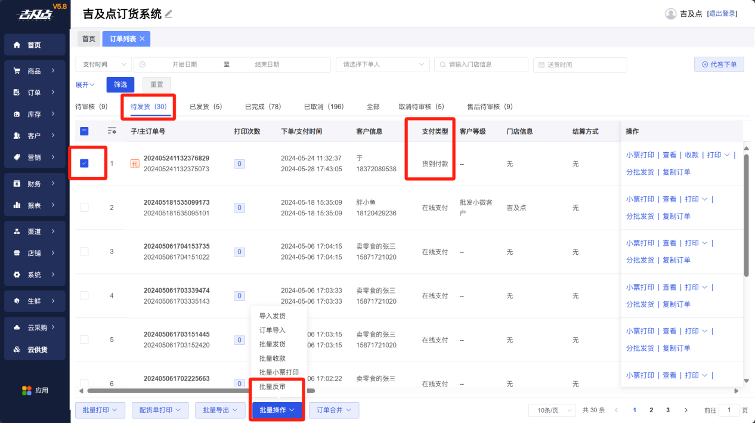Select 批量反审 from the batch menu
The image size is (755, 423).
coord(273,387)
